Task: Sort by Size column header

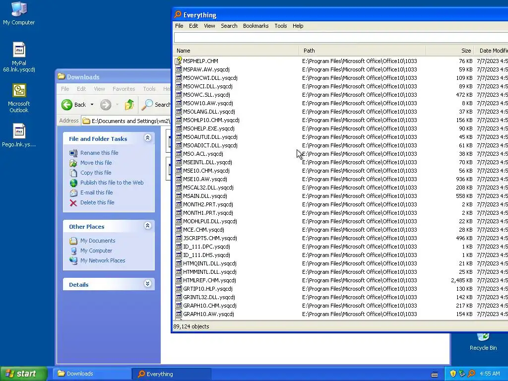Action: point(450,51)
